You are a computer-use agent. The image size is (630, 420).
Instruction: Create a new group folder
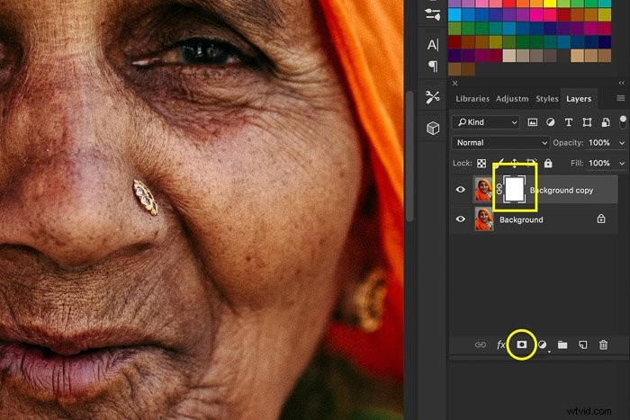click(562, 345)
